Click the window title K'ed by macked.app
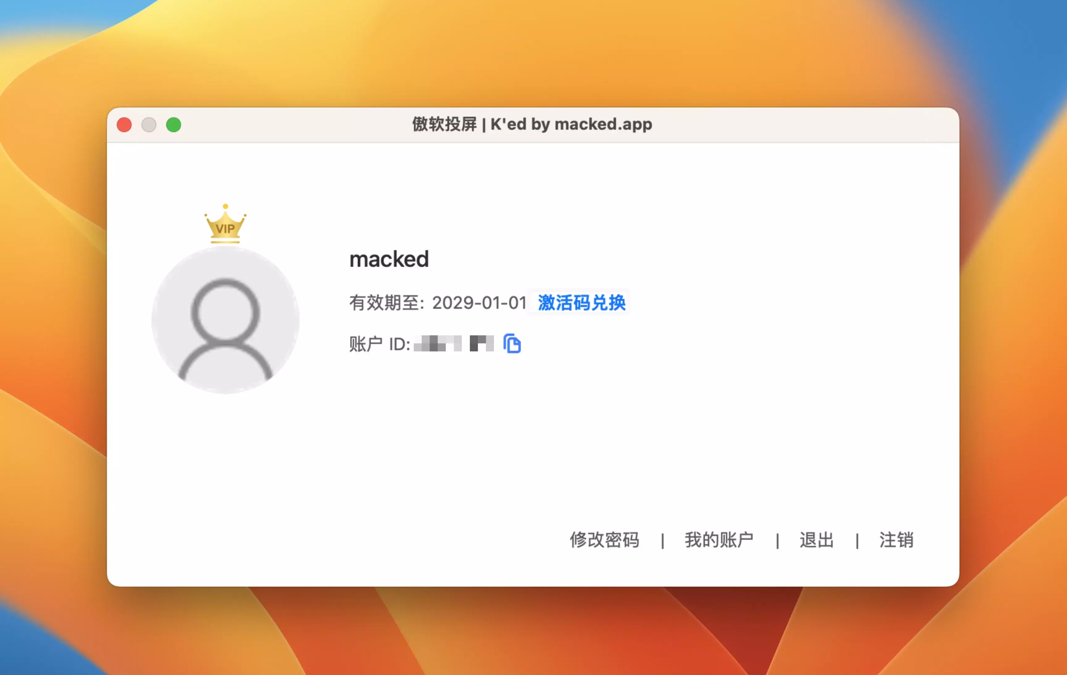Screen dimensions: 1067x675 (x=571, y=124)
